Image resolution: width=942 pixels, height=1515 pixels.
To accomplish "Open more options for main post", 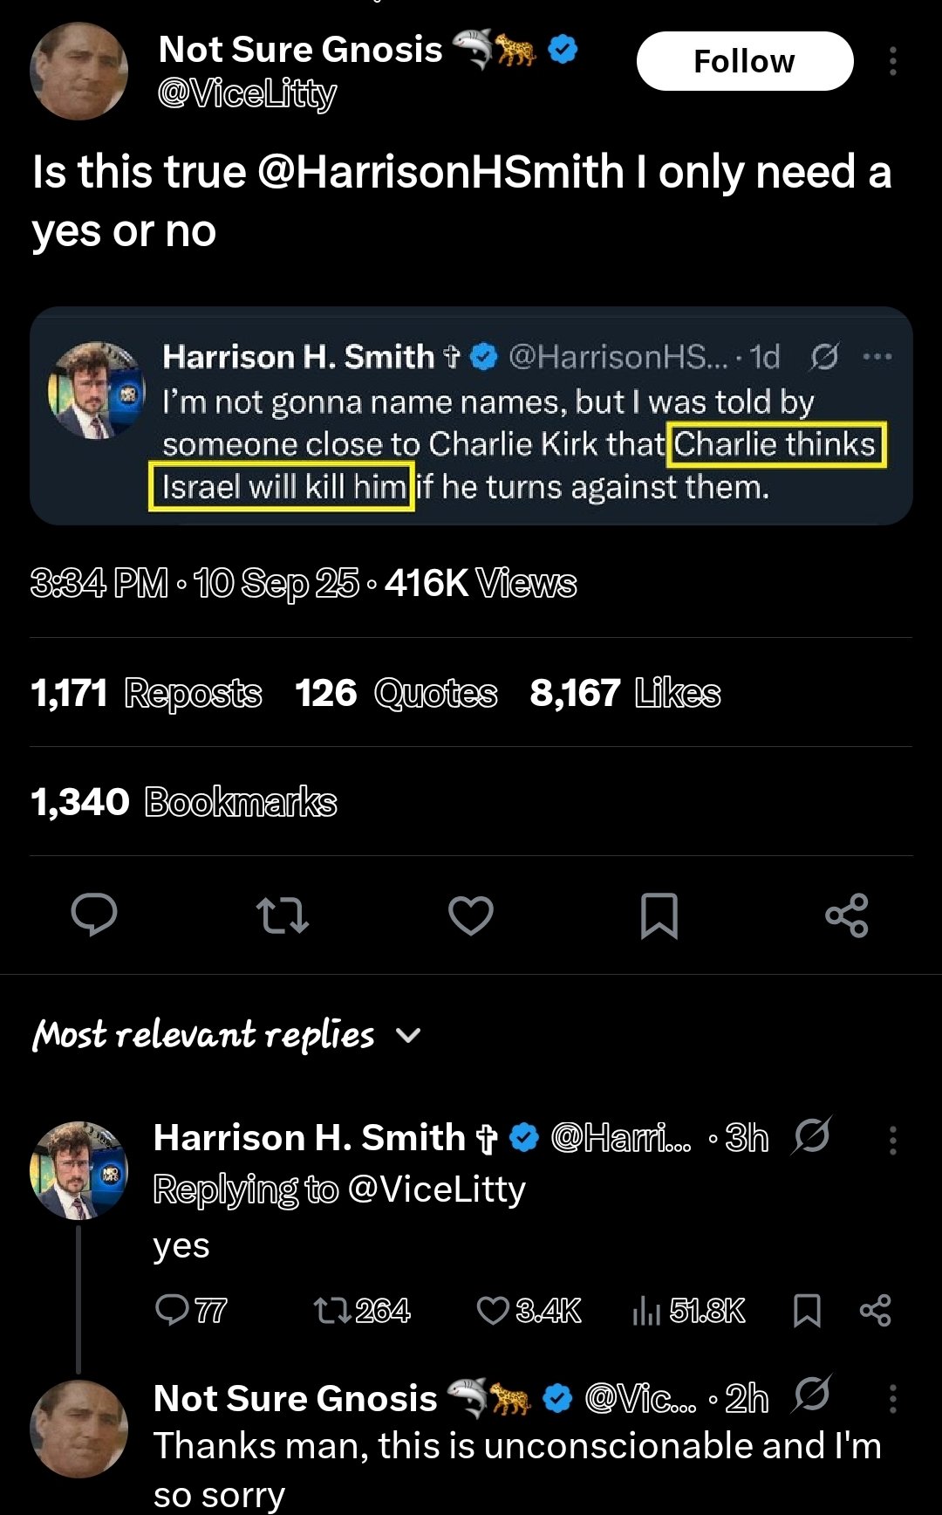I will point(892,61).
